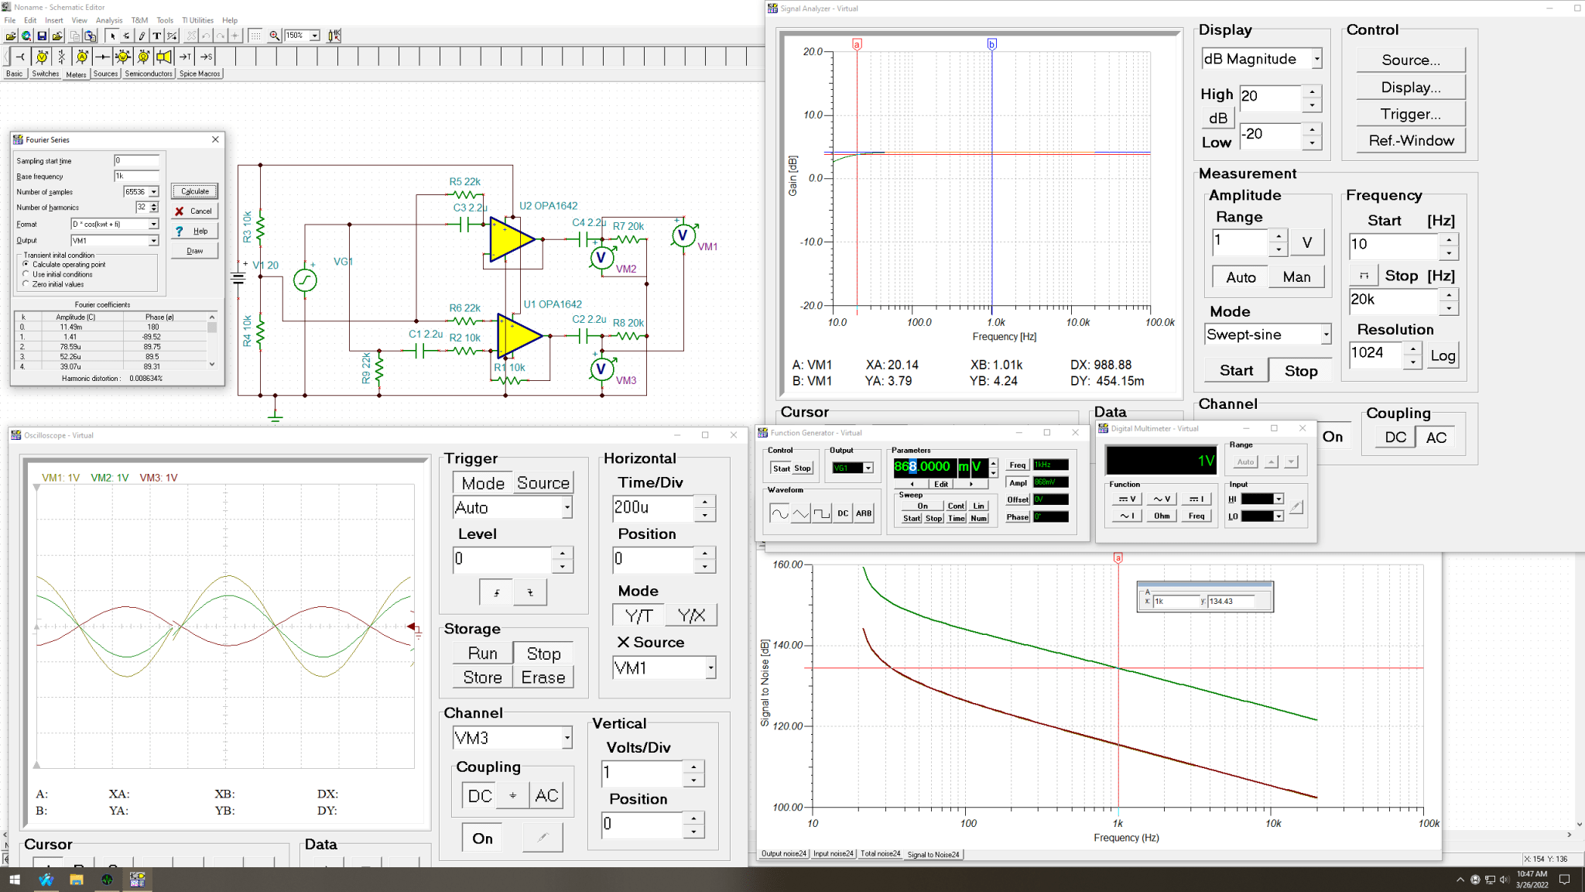Image resolution: width=1585 pixels, height=892 pixels.
Task: Click Calculate in Fourier Series dialog
Action: [195, 191]
